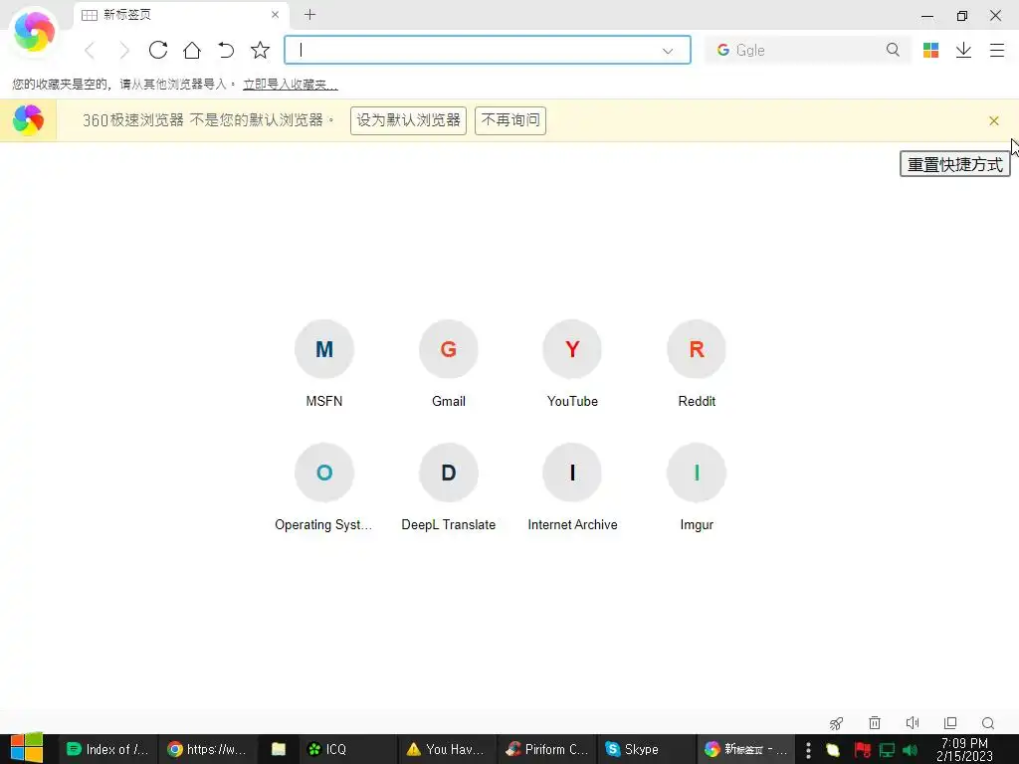Click the 360 browser logo avatar
1019x764 pixels.
pyautogui.click(x=34, y=31)
